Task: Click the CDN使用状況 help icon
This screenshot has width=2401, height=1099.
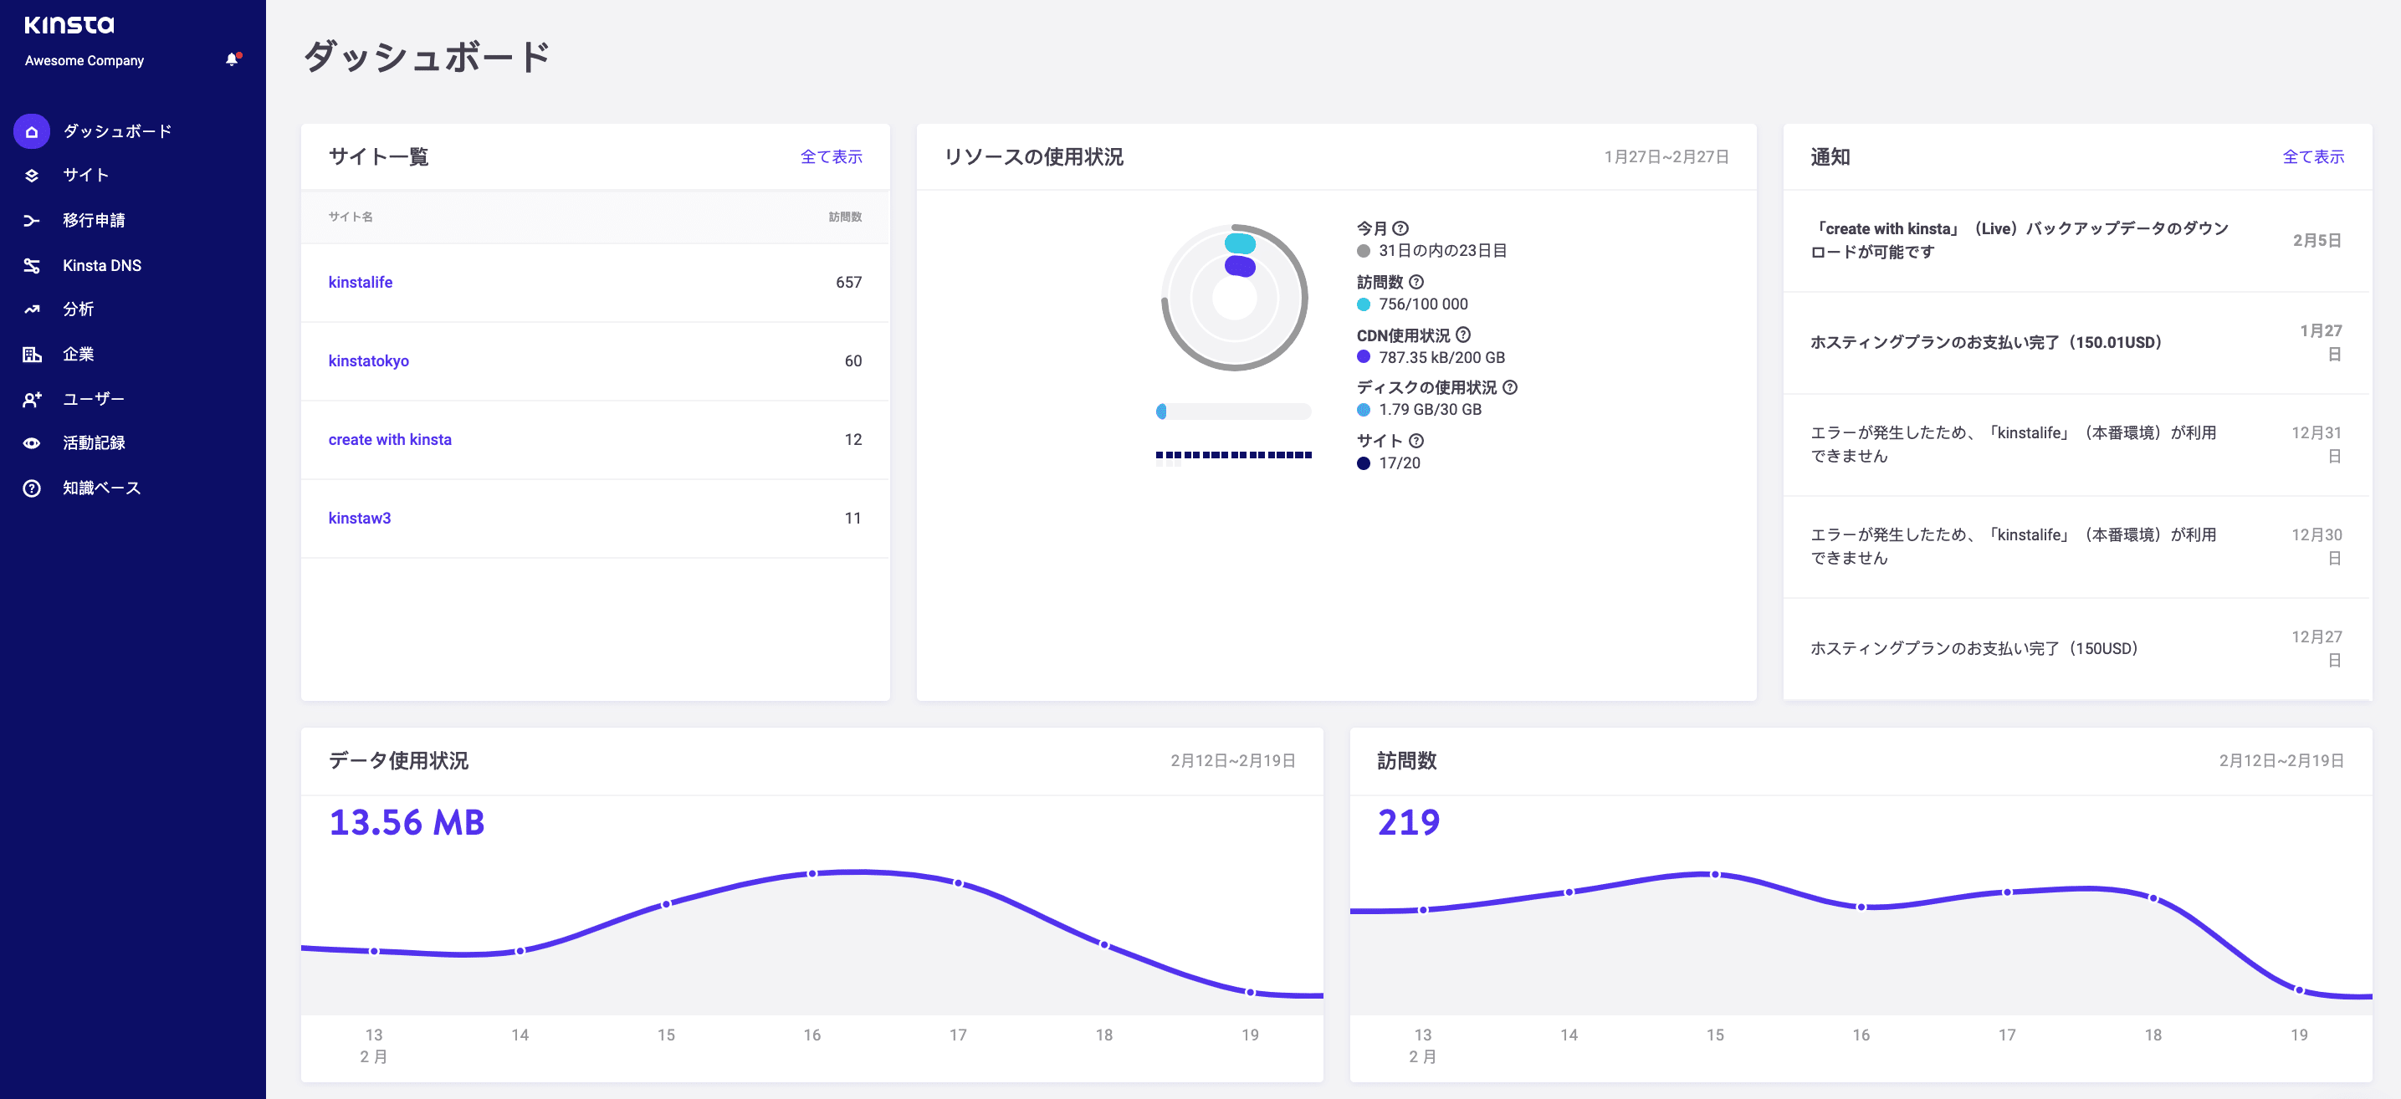Action: tap(1465, 335)
